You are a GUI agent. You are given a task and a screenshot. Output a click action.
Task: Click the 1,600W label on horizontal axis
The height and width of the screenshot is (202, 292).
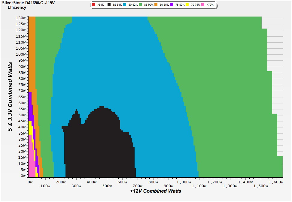point(276,182)
